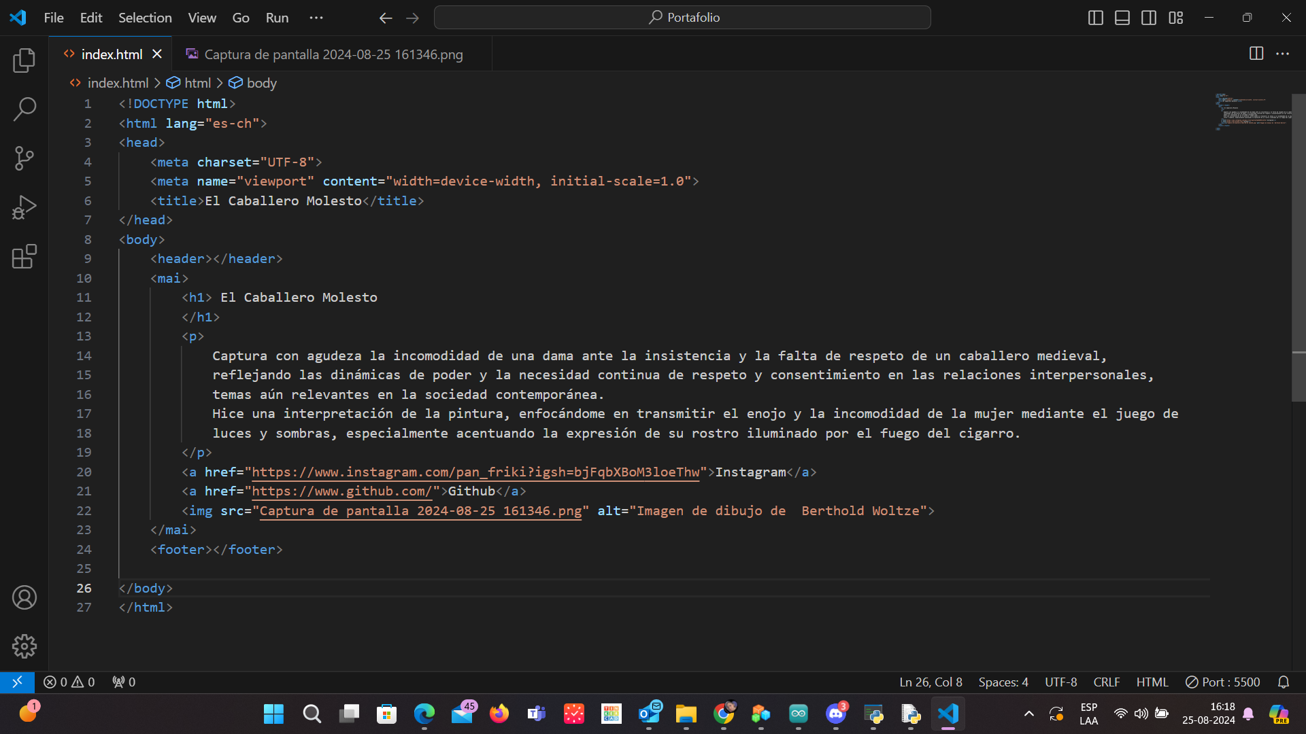Open the File menu
This screenshot has height=734, width=1306.
click(54, 18)
